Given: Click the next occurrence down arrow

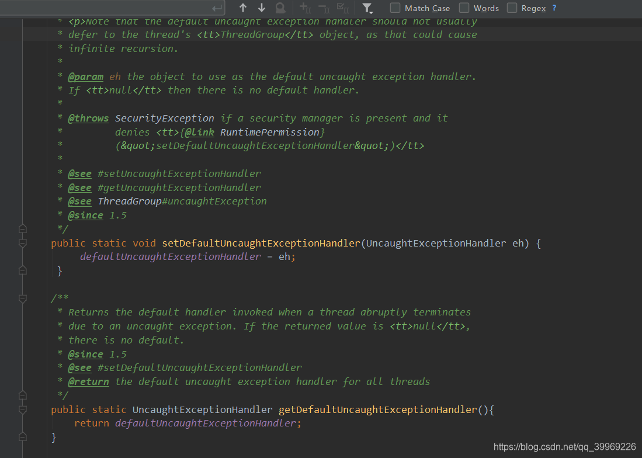Looking at the screenshot, I should (262, 8).
